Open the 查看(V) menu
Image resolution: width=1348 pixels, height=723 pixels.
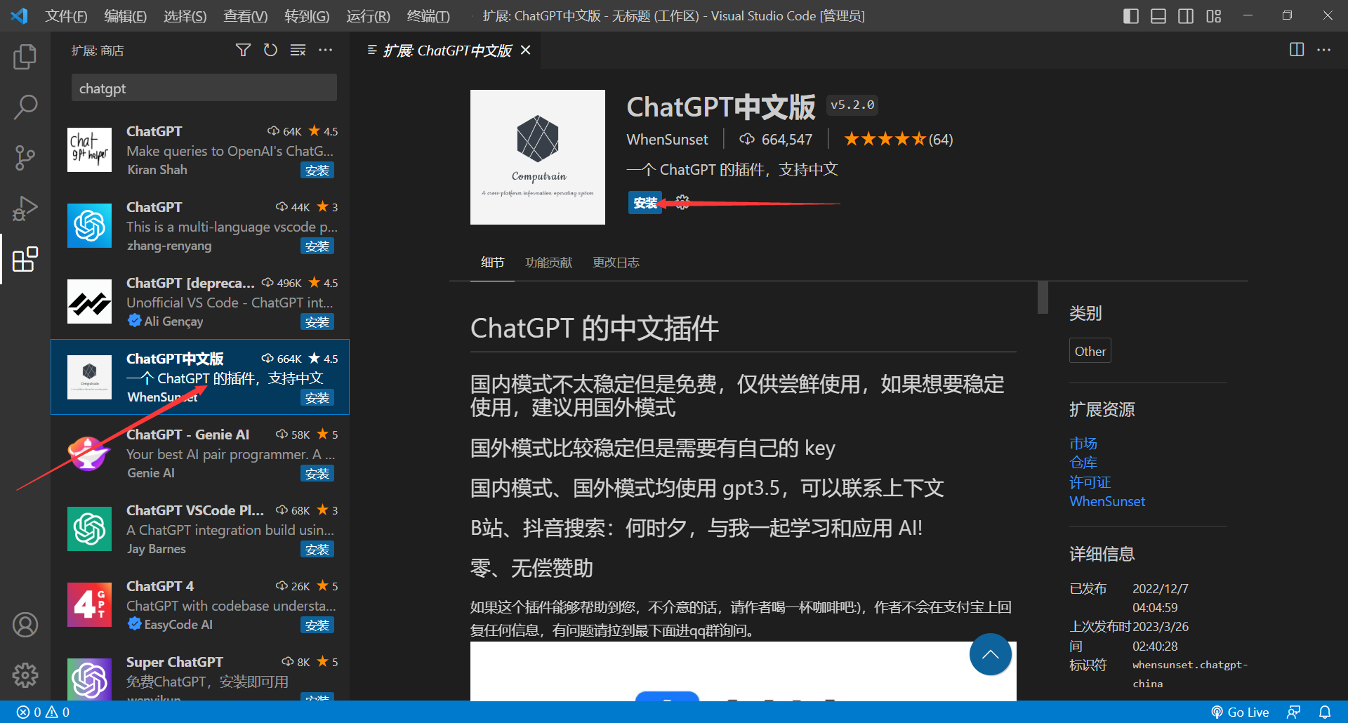click(245, 15)
